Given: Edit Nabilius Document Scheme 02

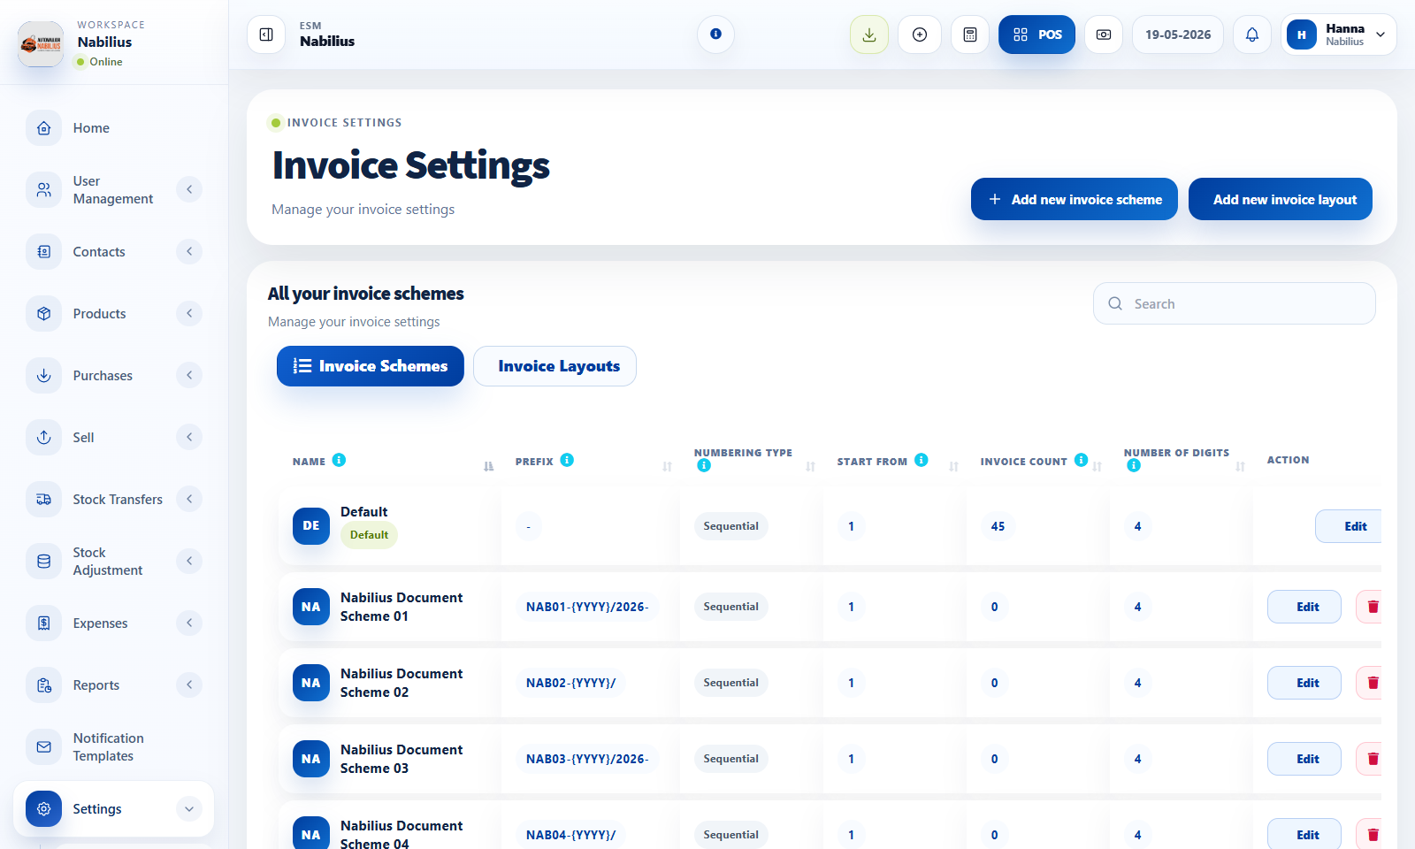Looking at the screenshot, I should click(x=1304, y=683).
